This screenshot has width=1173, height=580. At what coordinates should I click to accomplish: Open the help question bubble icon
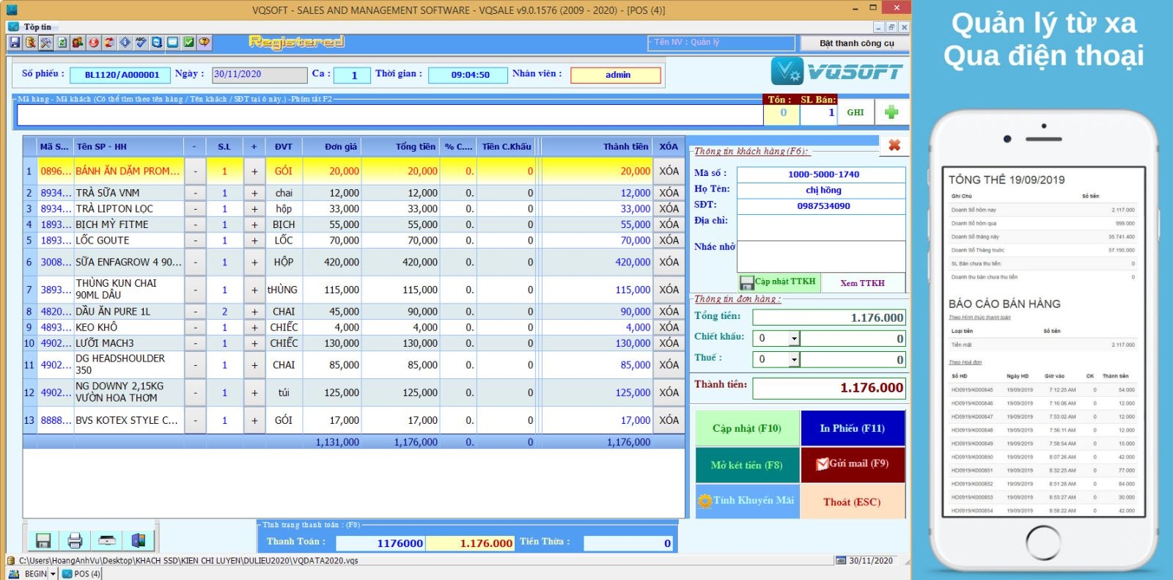pos(205,43)
